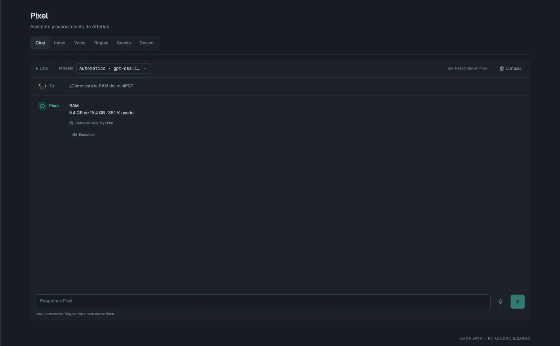The image size is (560, 346).
Task: Click the RAM heading in Pixel's reply
Action: [x=74, y=106]
